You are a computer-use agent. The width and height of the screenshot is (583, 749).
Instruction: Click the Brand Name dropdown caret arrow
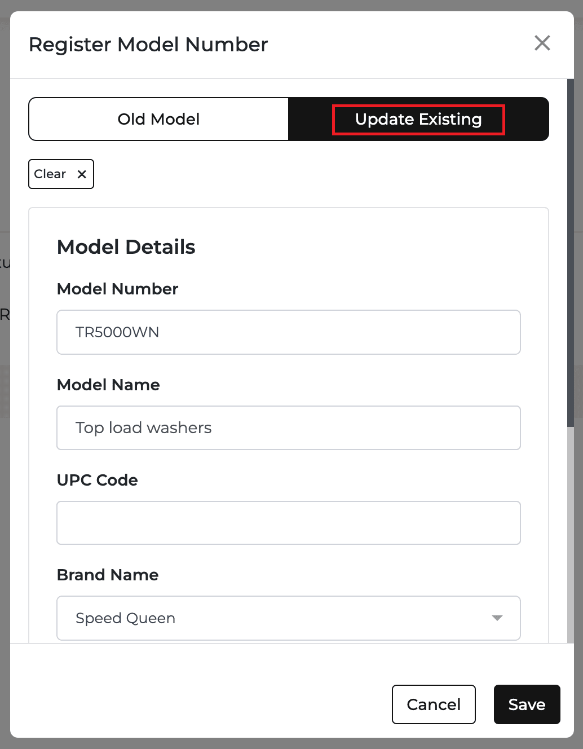coord(497,618)
